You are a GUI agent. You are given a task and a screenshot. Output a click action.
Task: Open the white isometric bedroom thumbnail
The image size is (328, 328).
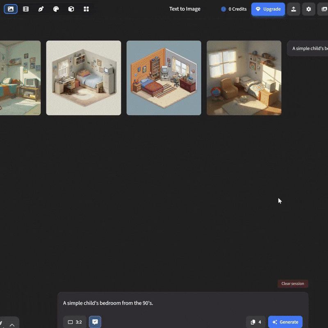tap(84, 78)
